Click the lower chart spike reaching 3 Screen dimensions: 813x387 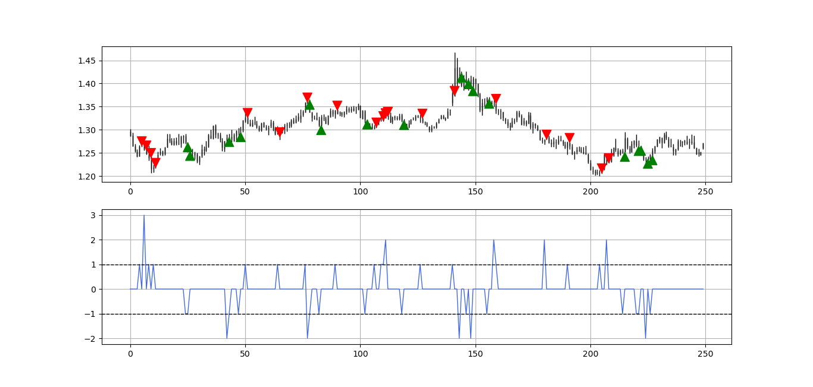144,216
